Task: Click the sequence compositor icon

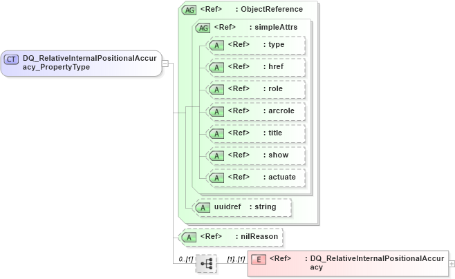Action: pos(206,264)
